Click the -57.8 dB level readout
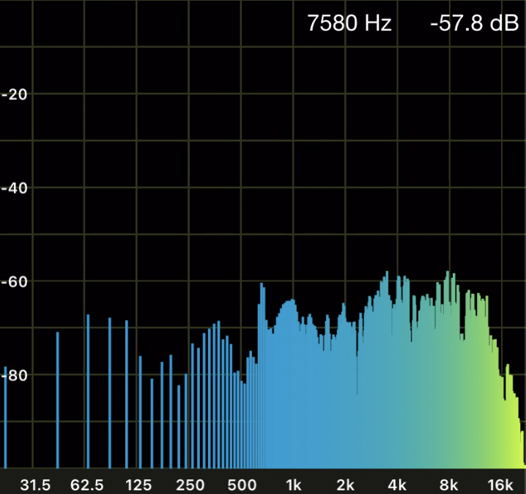This screenshot has width=526, height=494. point(474,23)
